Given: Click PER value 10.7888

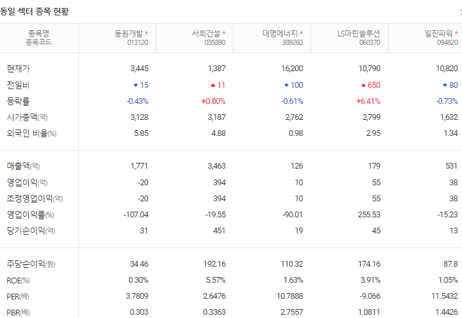Looking at the screenshot, I should 290,296.
